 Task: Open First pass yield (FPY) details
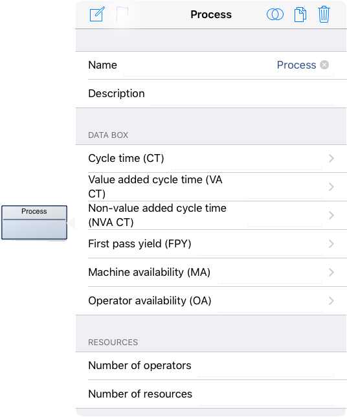point(211,244)
